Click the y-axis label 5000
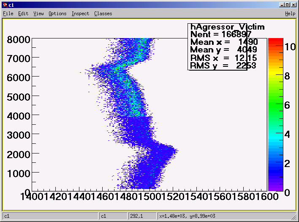 [x=19, y=97]
